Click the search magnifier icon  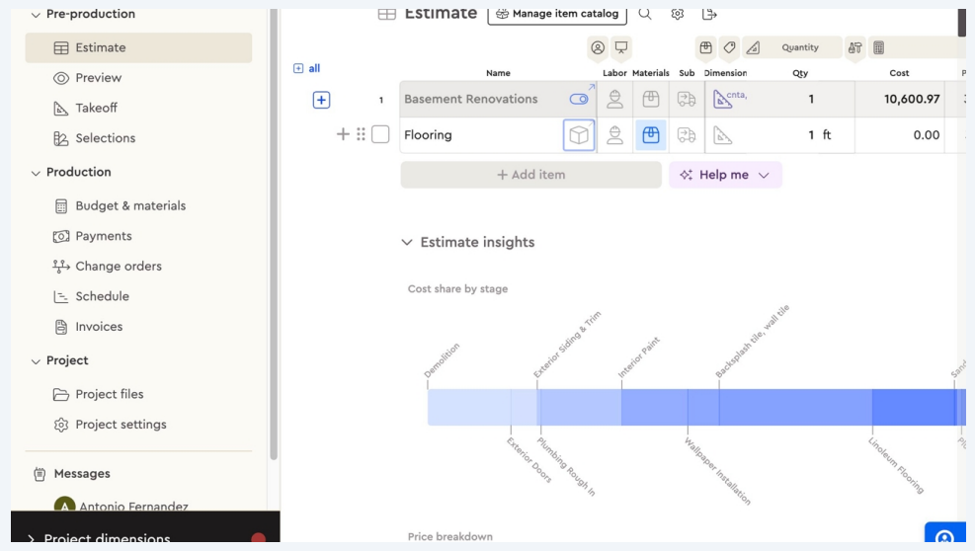pos(645,14)
